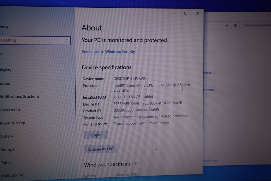Click refresh icon in Control Panel window
The height and width of the screenshot is (181, 271).
pos(235,25)
